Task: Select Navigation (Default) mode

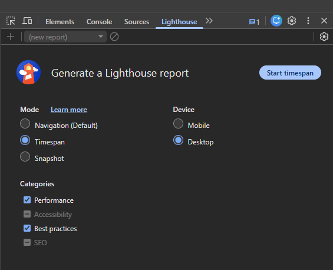Action: (25, 124)
